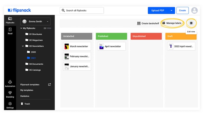The image size is (204, 116).
Task: Open the Read sidebar section
Action: (x=10, y=31)
